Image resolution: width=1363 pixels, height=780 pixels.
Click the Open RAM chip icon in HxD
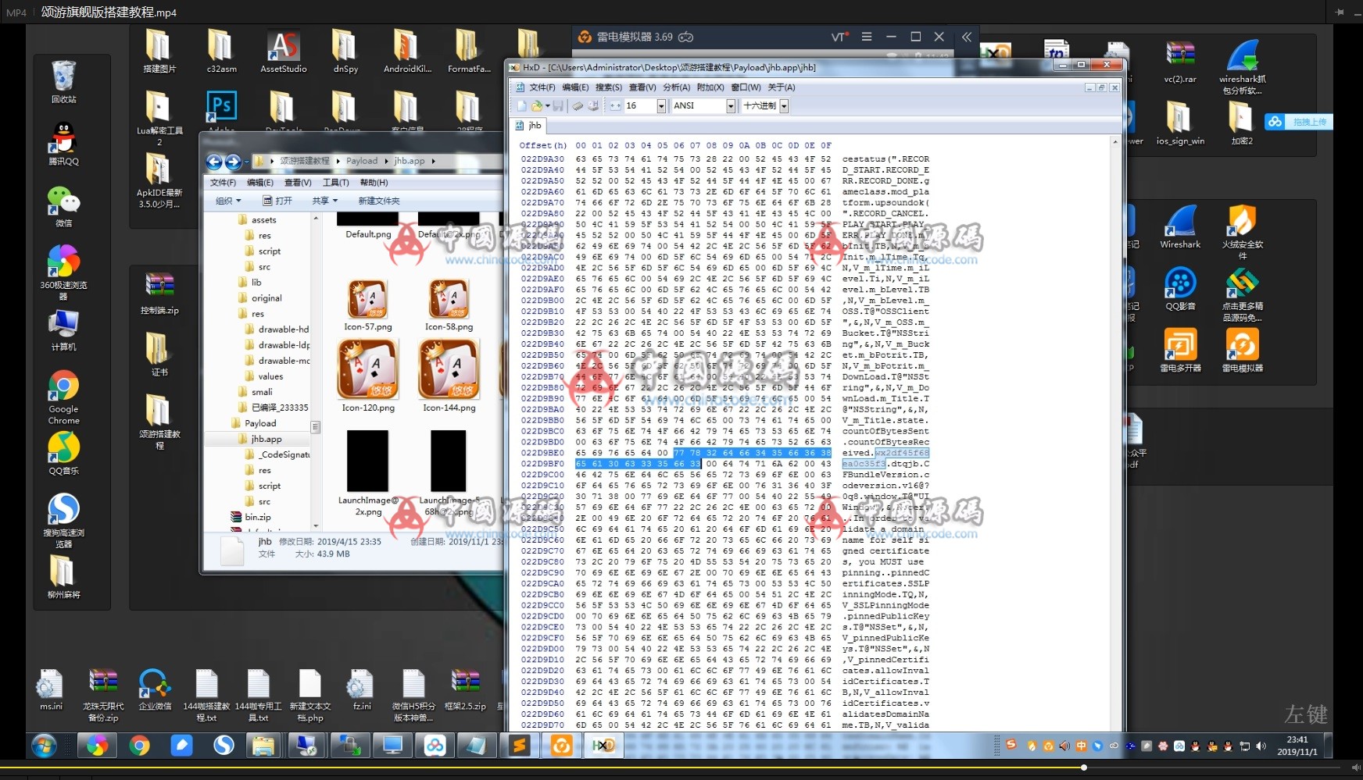[577, 106]
